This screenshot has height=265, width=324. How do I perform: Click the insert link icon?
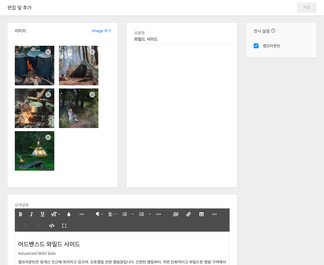coord(189,214)
